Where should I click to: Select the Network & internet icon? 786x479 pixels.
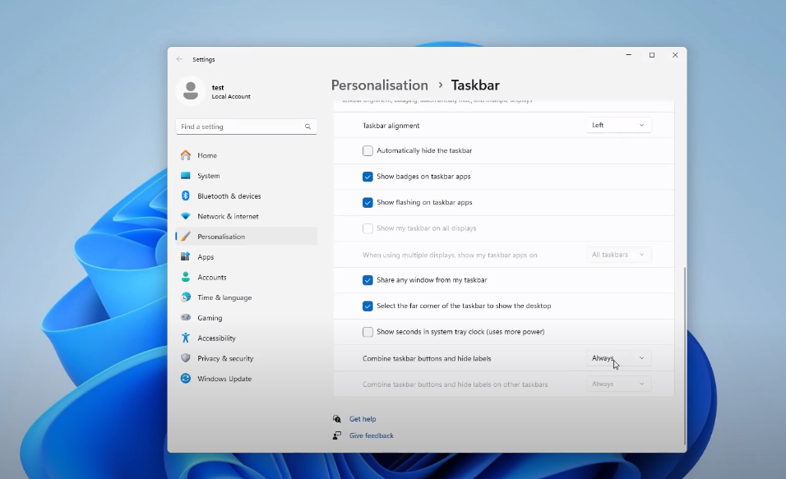click(x=186, y=216)
